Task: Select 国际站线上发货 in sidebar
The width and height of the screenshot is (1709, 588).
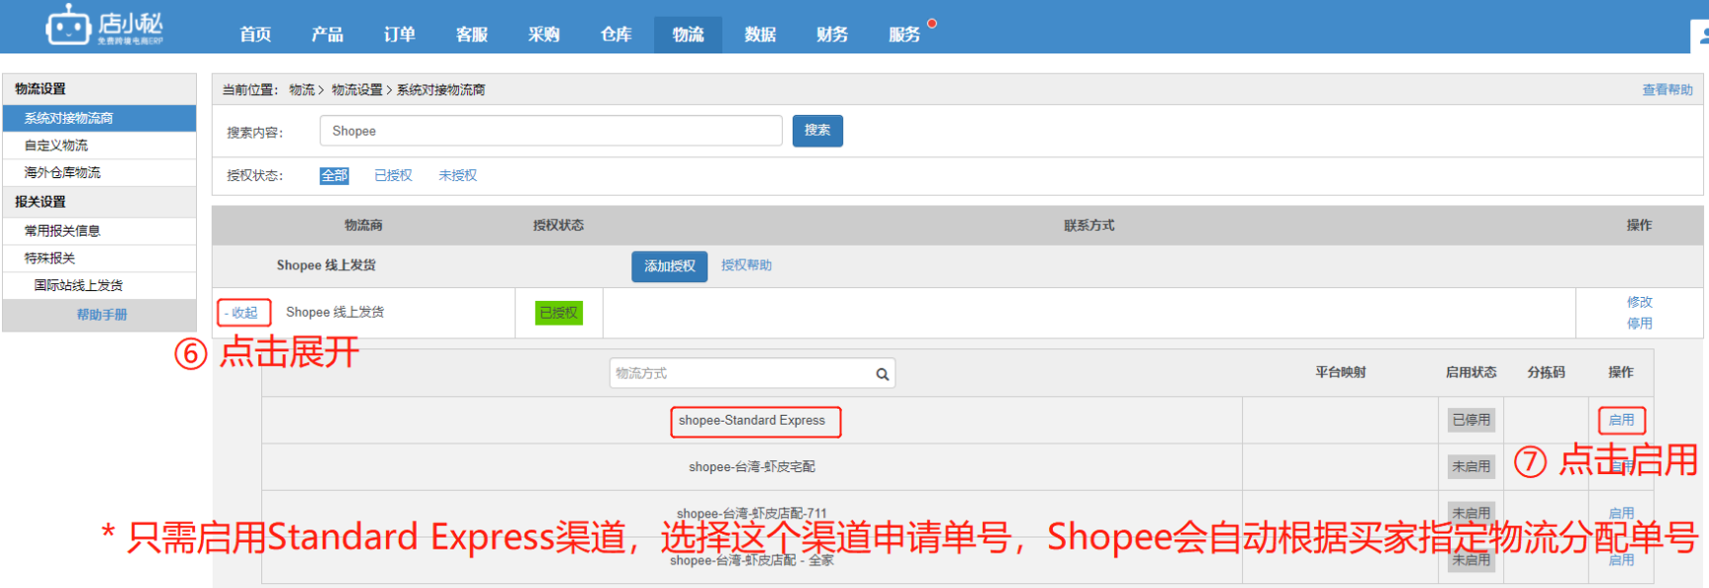Action: tap(99, 285)
